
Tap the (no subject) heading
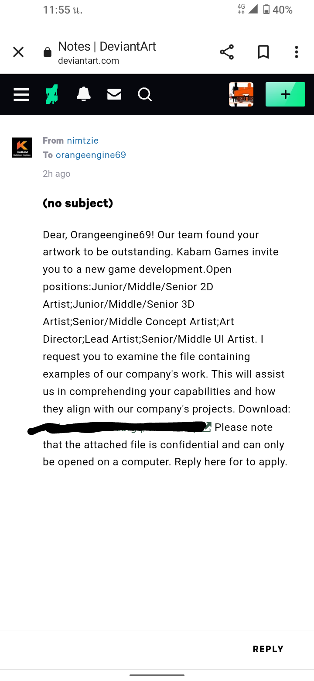78,203
